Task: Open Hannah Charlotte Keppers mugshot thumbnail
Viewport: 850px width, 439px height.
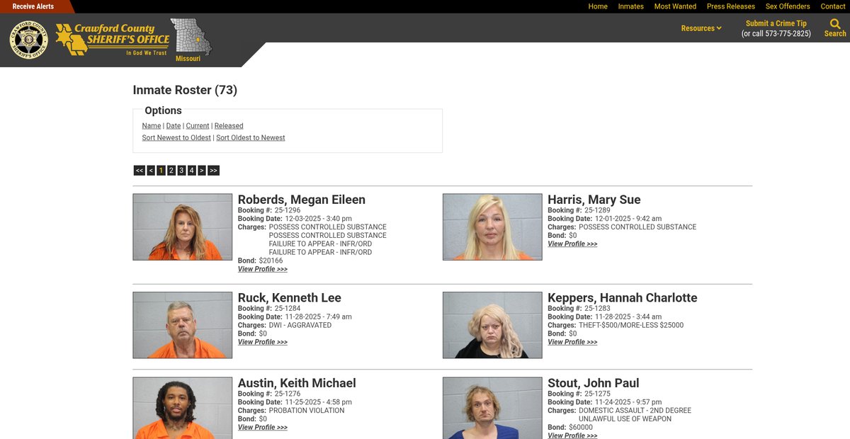Action: tap(492, 325)
